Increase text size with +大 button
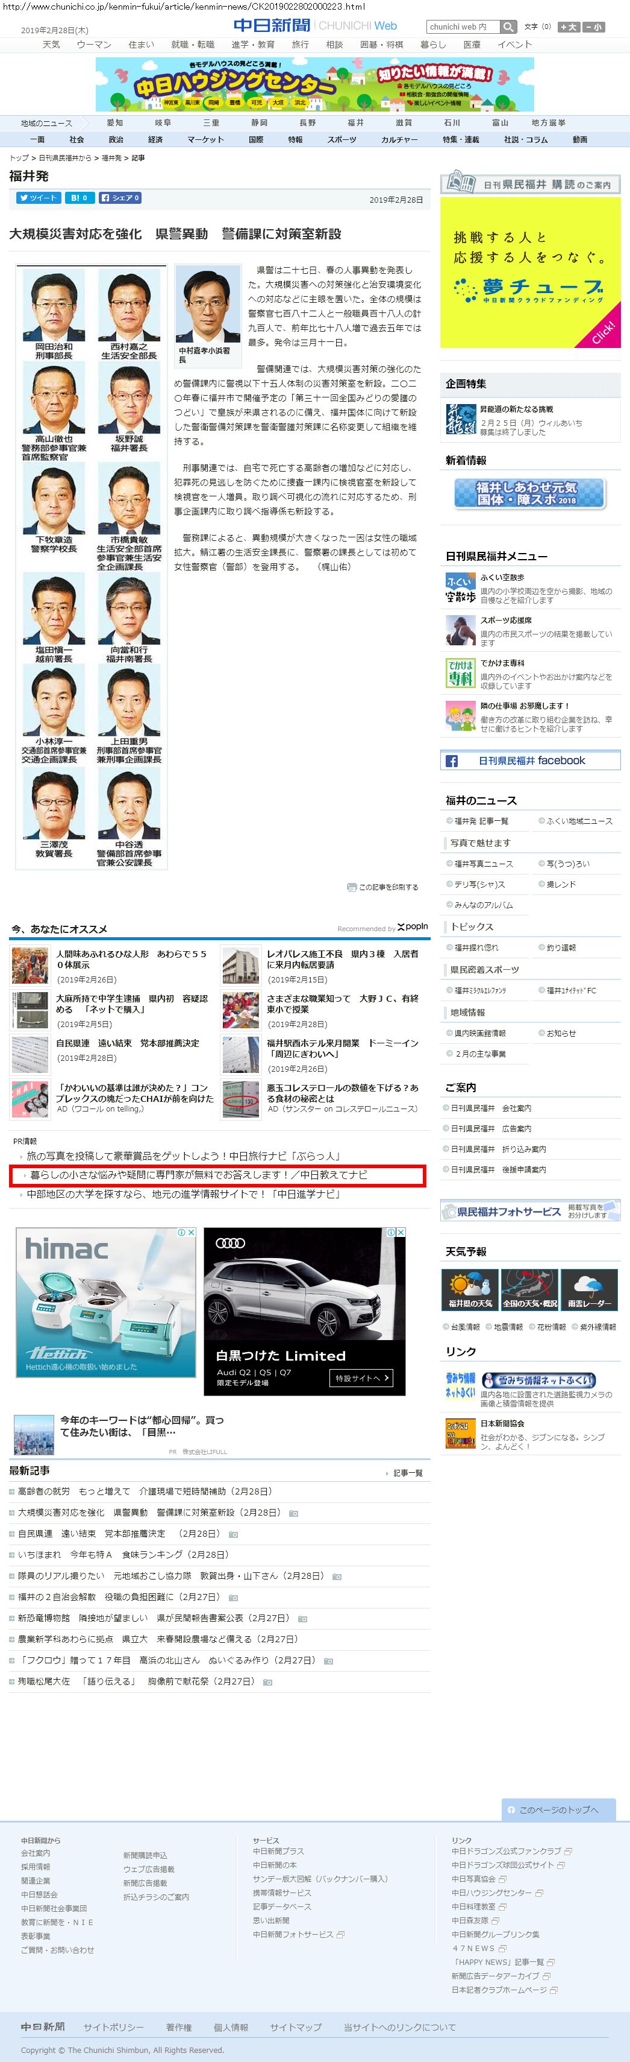This screenshot has width=630, height=2062. 569,27
